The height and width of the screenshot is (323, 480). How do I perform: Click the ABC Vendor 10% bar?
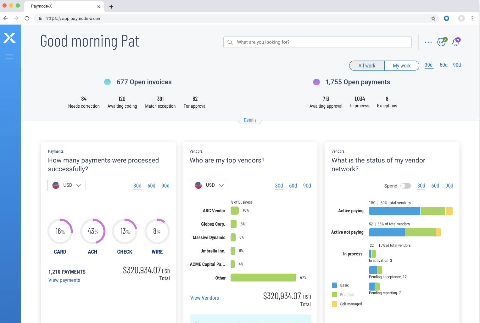(235, 211)
